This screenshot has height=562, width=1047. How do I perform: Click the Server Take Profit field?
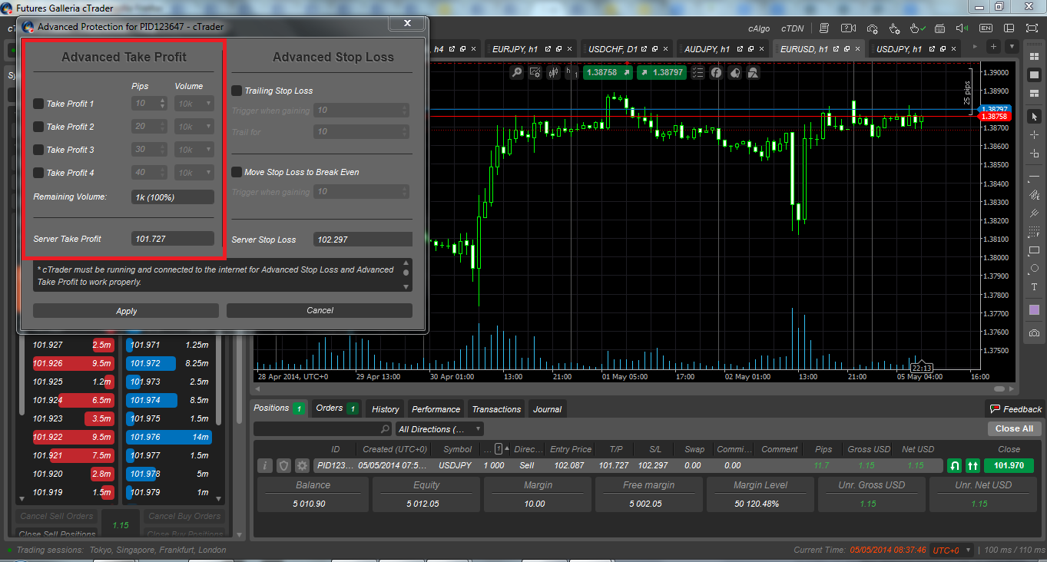(173, 239)
